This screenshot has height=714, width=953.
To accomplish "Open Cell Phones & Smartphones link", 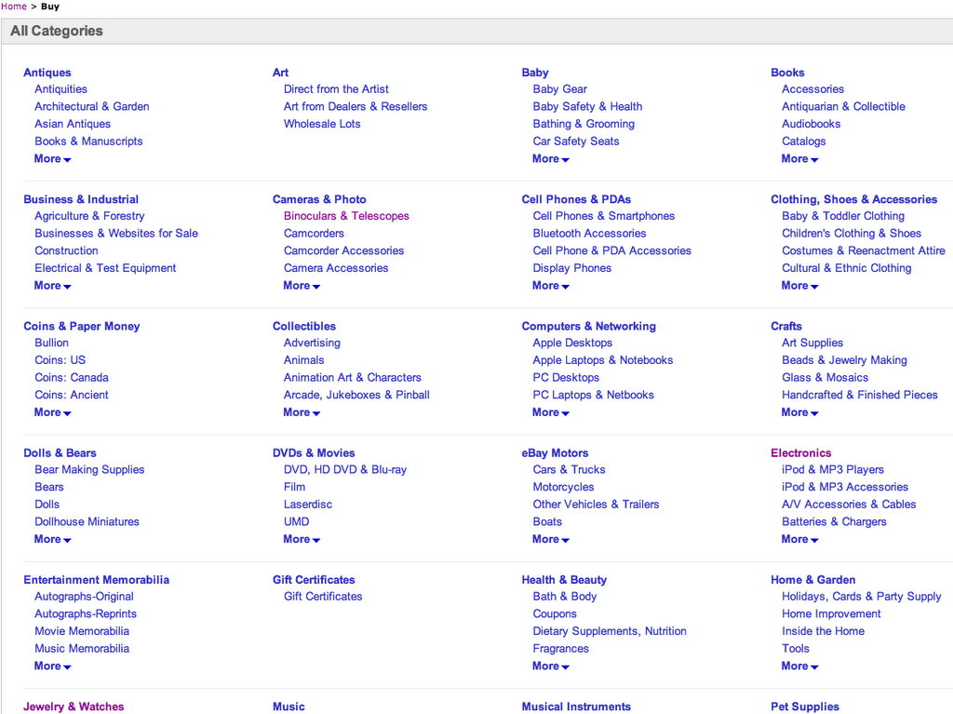I will 603,216.
